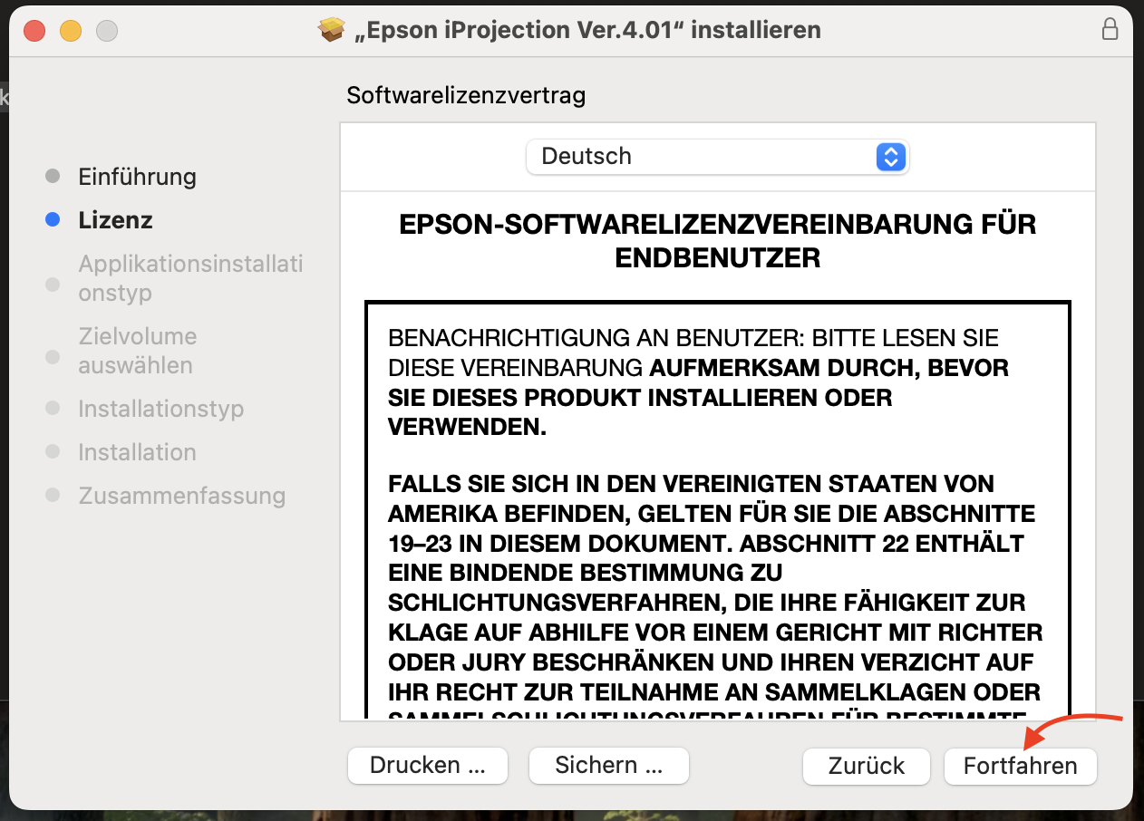The height and width of the screenshot is (821, 1144).
Task: Print the license via Drucken button
Action: pos(428,765)
